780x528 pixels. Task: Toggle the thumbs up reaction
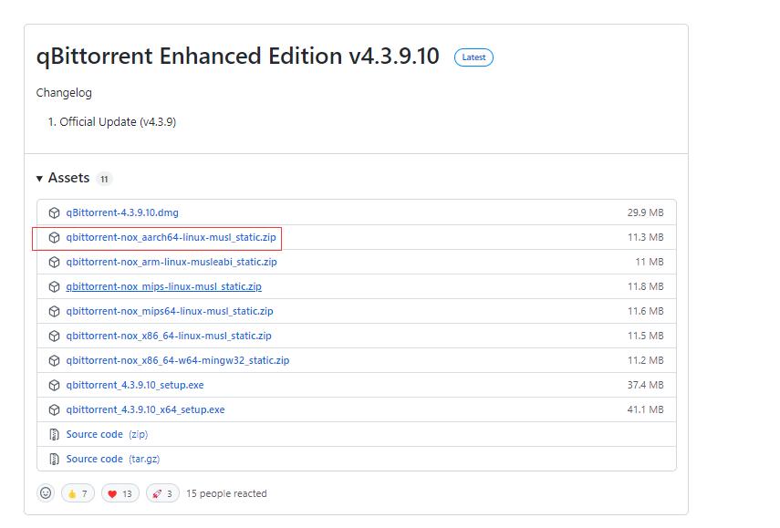pyautogui.click(x=77, y=493)
